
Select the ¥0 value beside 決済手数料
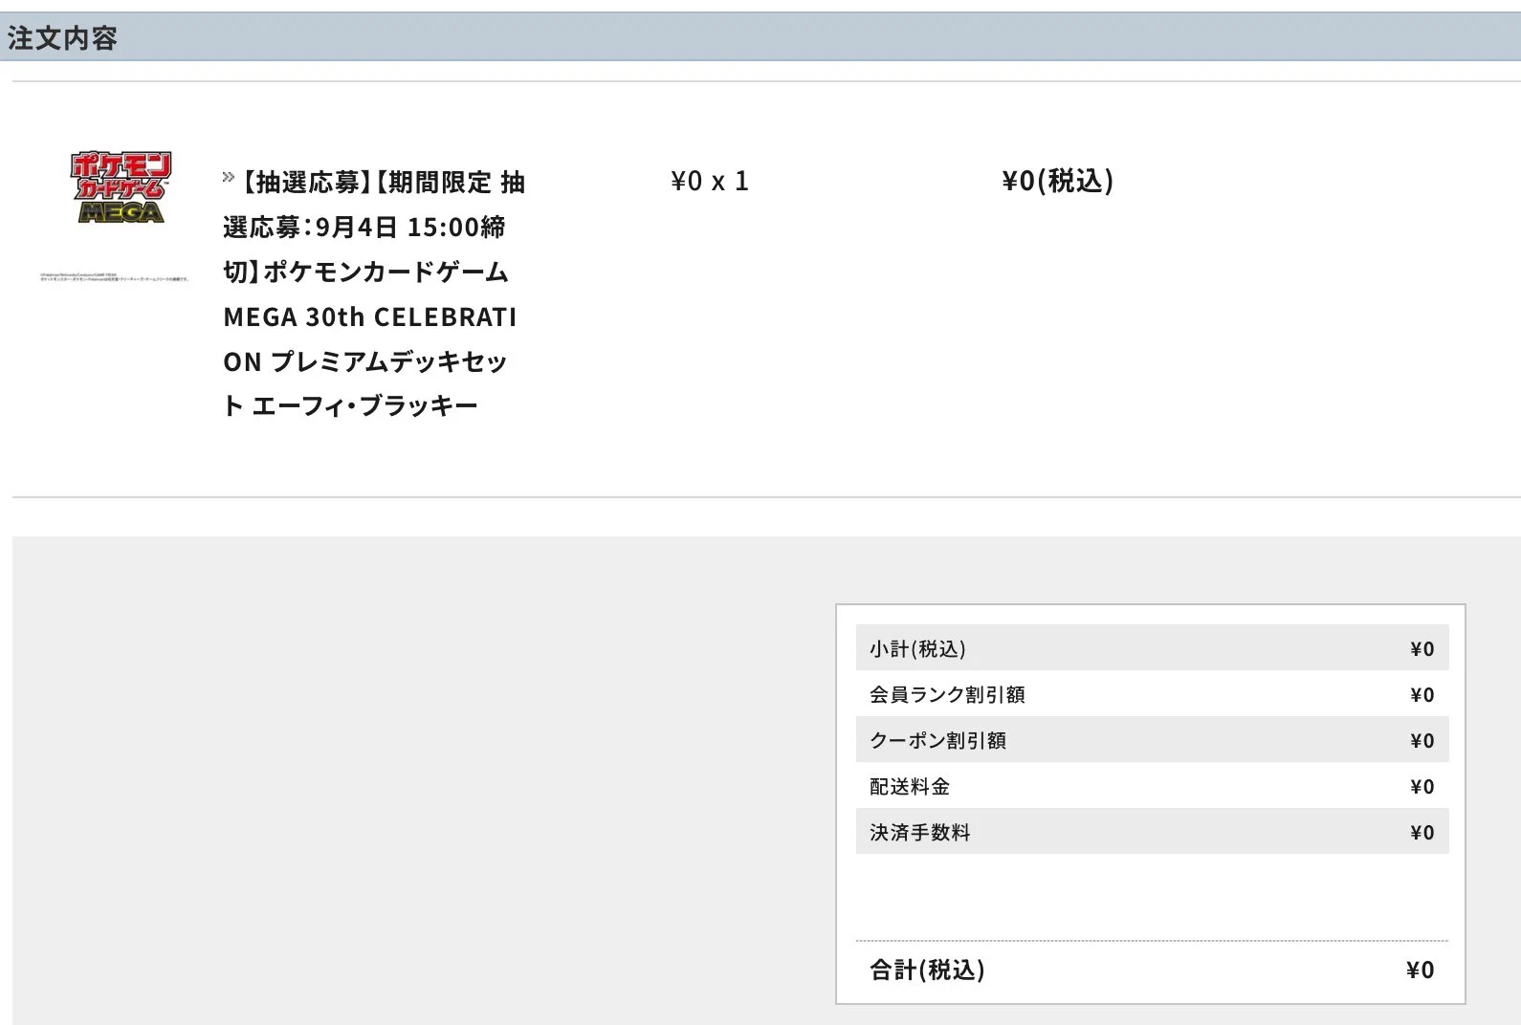click(x=1422, y=833)
